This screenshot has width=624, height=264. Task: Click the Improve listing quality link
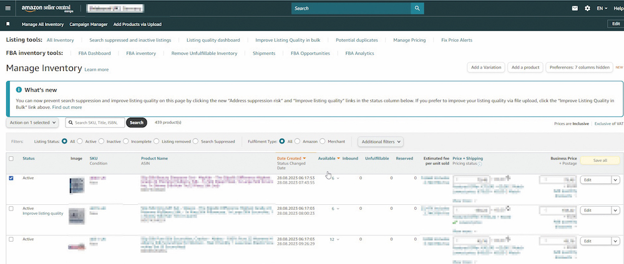coord(43,214)
